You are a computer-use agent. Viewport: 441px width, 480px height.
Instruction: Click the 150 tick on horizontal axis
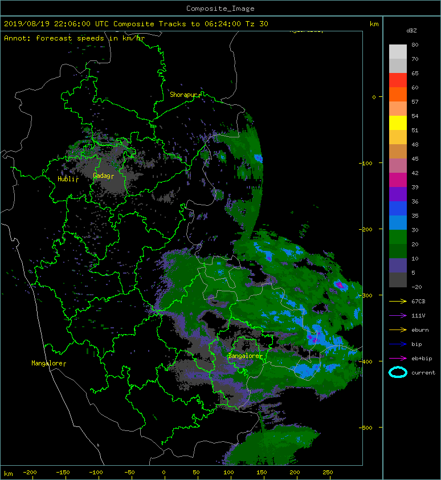pyautogui.click(x=262, y=472)
